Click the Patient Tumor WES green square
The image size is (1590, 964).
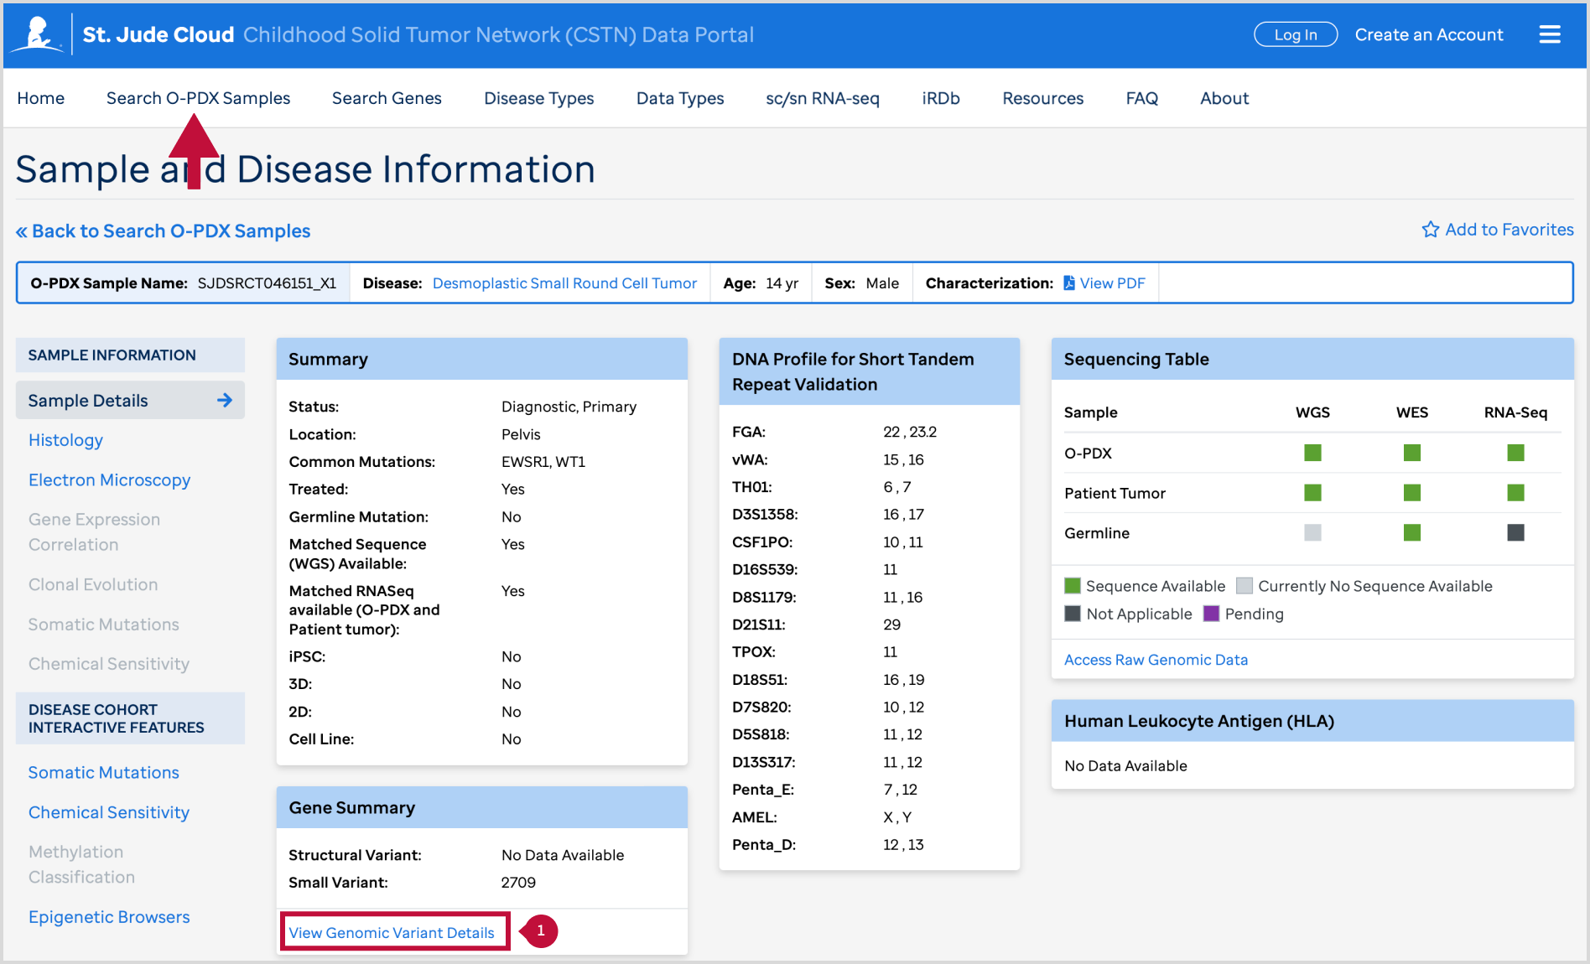pos(1412,493)
